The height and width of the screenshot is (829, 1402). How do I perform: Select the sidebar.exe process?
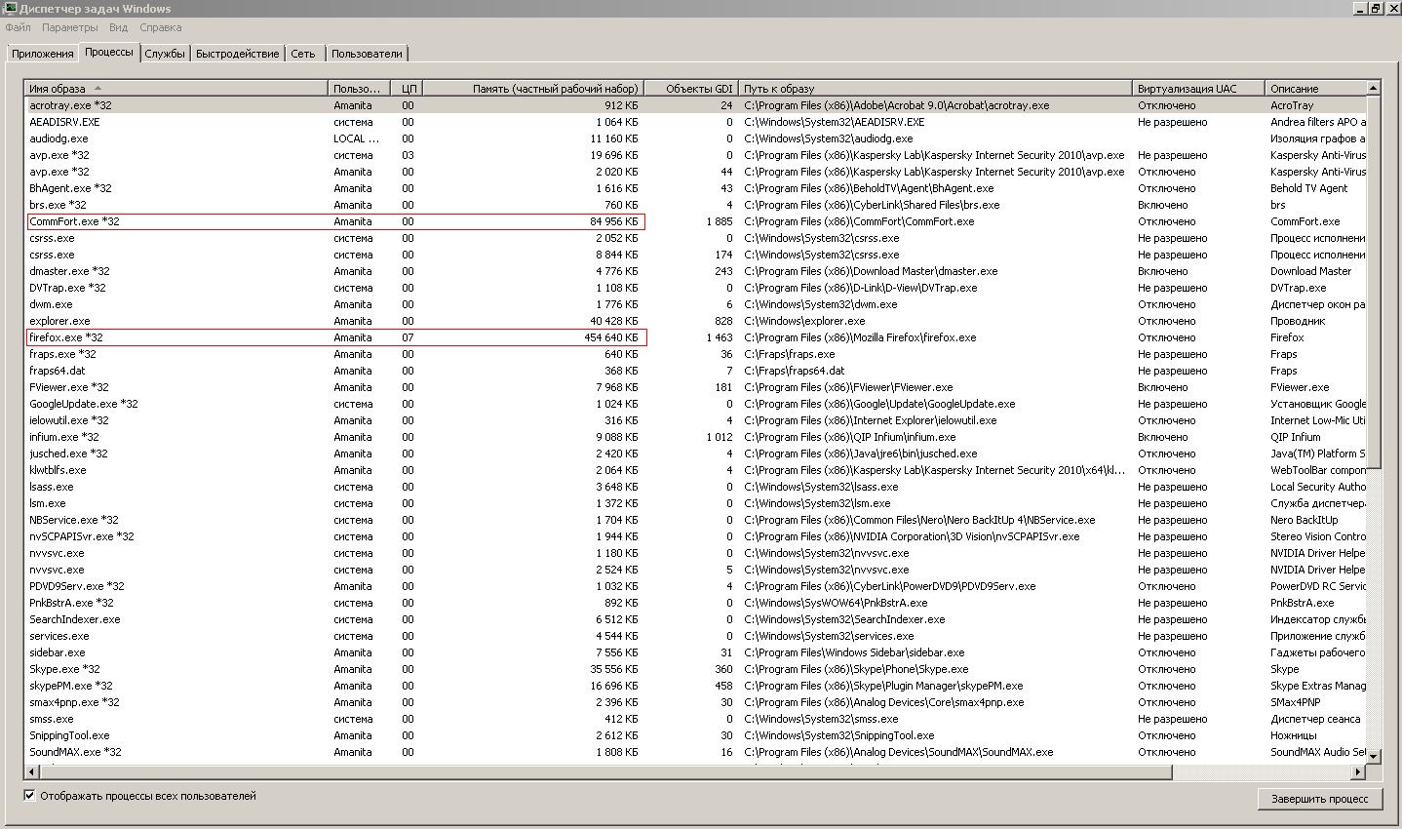tap(696, 652)
